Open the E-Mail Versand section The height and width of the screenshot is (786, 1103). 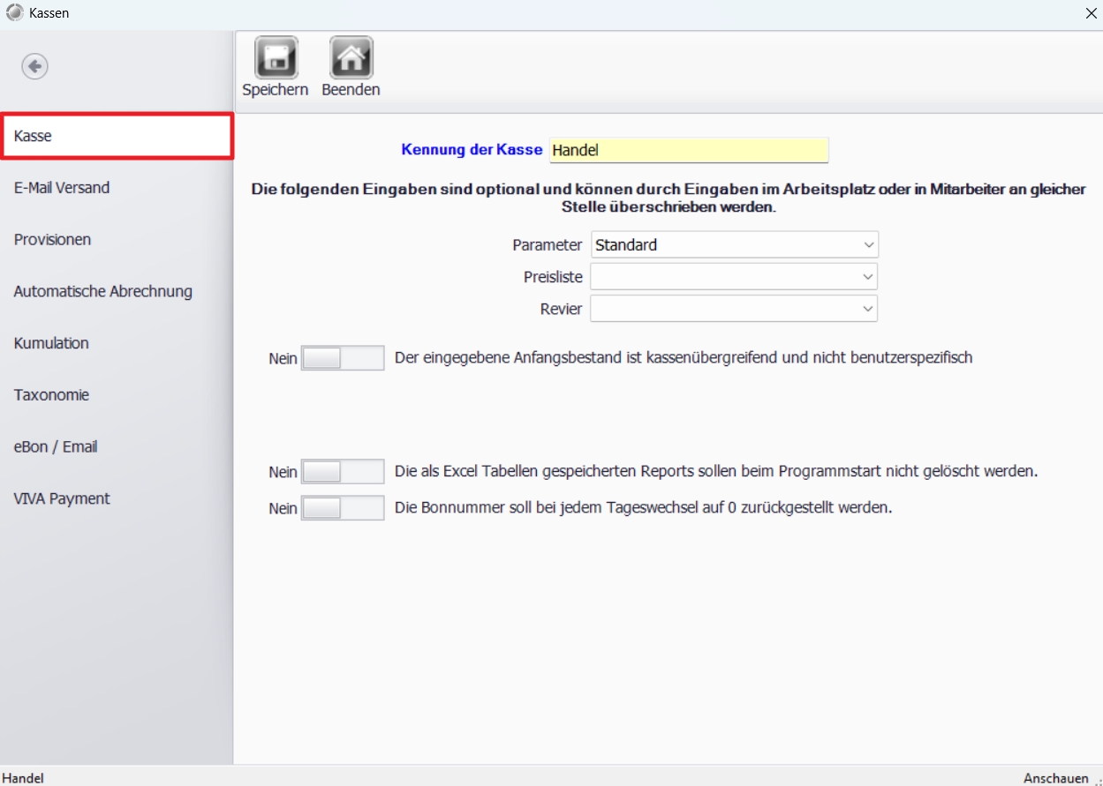point(62,188)
